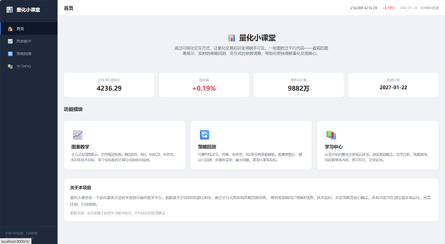Click the blue sync icon on 策略回测 card

click(204, 135)
